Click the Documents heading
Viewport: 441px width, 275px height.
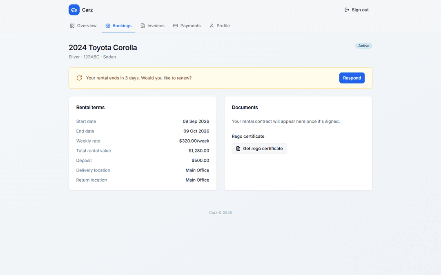tap(245, 108)
